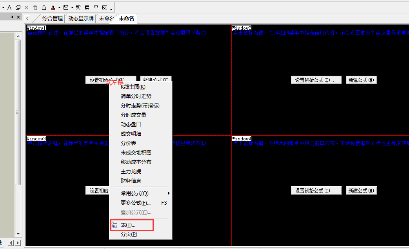Click 设置初始公式(I) button in Window1
Viewport: 409px width, 249px height.
111,79
